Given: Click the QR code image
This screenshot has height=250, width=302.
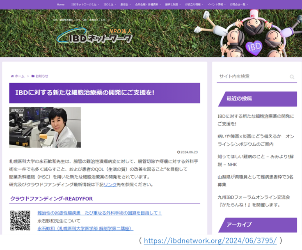Looking at the screenshot, I should point(20,220).
